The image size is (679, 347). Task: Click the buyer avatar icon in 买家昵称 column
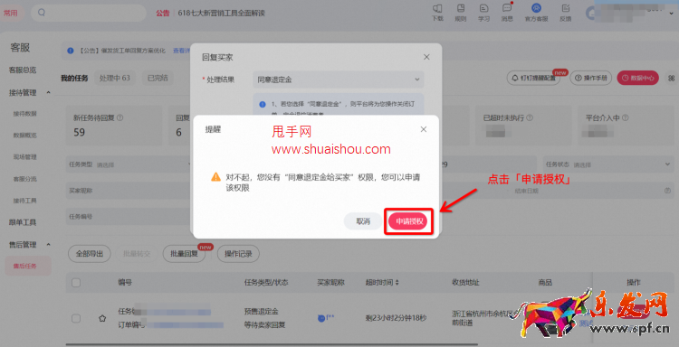click(x=321, y=318)
